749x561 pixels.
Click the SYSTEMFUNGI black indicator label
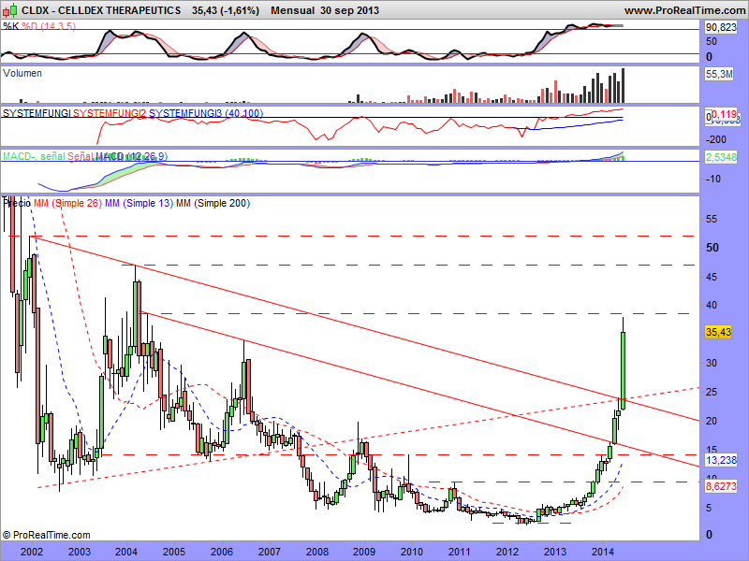click(x=37, y=113)
